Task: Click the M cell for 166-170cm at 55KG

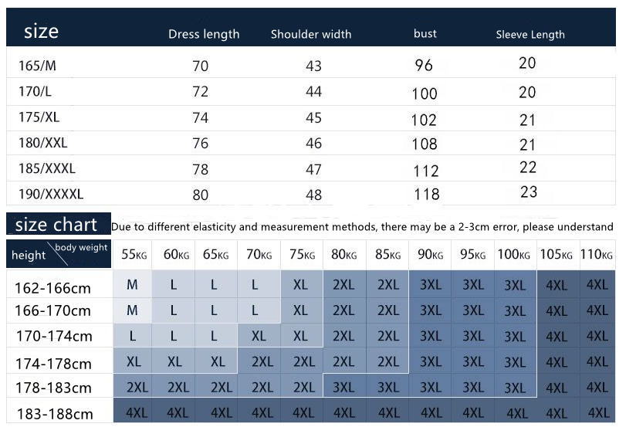Action: tap(132, 310)
